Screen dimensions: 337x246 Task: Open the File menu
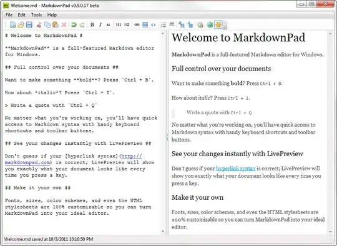tap(9, 15)
